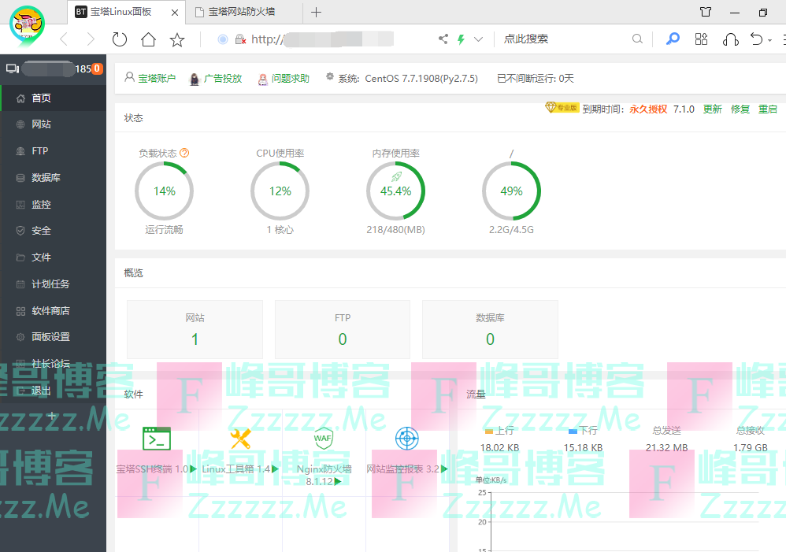
Task: Click the 点此搜索 search input field
Action: click(563, 39)
